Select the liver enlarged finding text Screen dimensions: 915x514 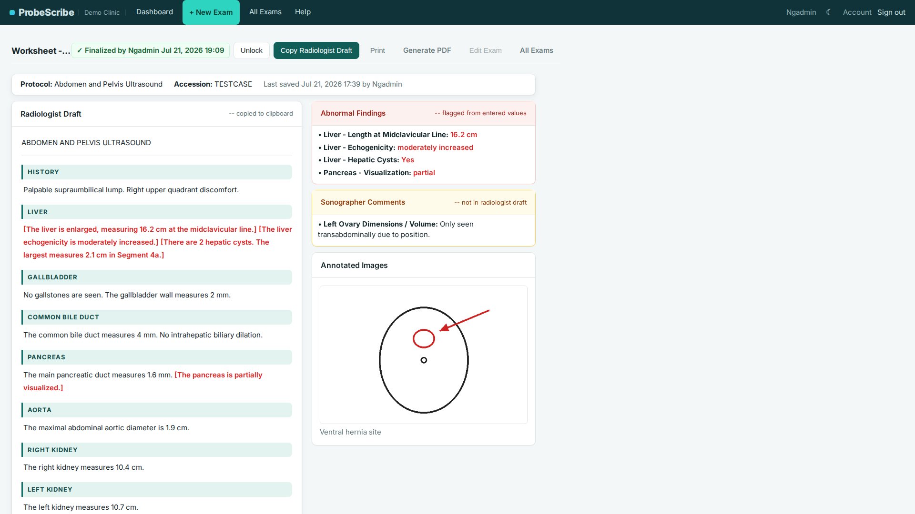coord(140,229)
